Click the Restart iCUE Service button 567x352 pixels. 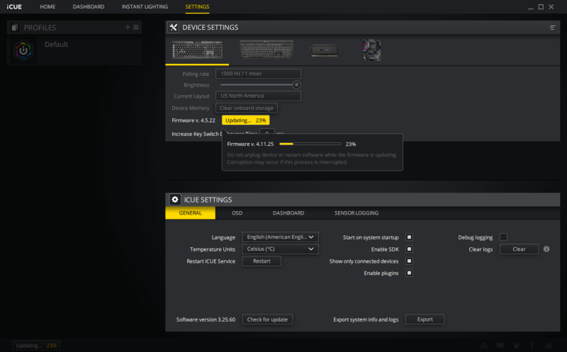[262, 261]
